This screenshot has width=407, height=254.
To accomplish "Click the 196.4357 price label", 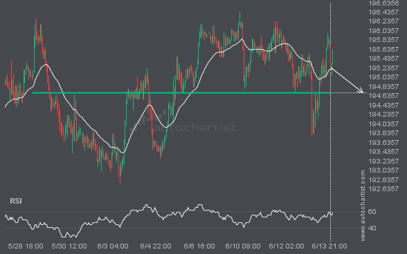I will [x=383, y=12].
